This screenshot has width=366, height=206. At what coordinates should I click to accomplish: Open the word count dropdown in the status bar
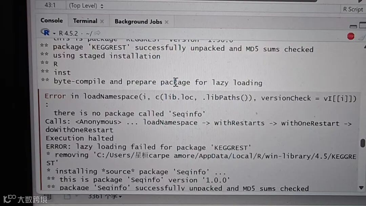pos(105,197)
